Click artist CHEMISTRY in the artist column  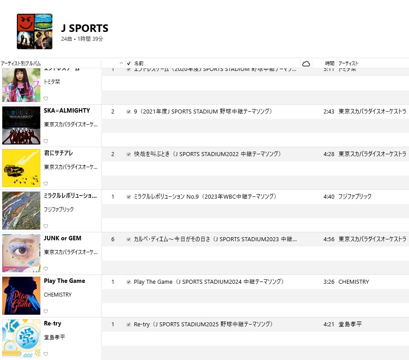354,282
